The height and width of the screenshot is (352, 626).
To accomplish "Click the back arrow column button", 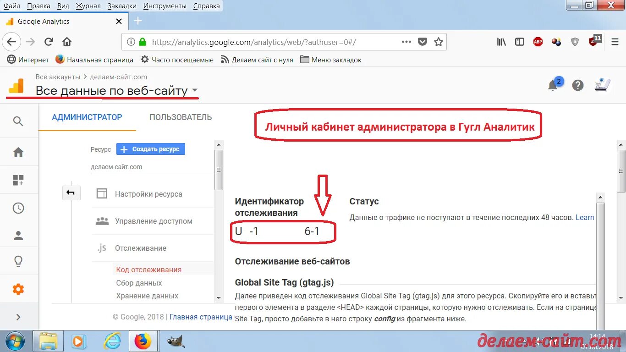I will click(71, 193).
